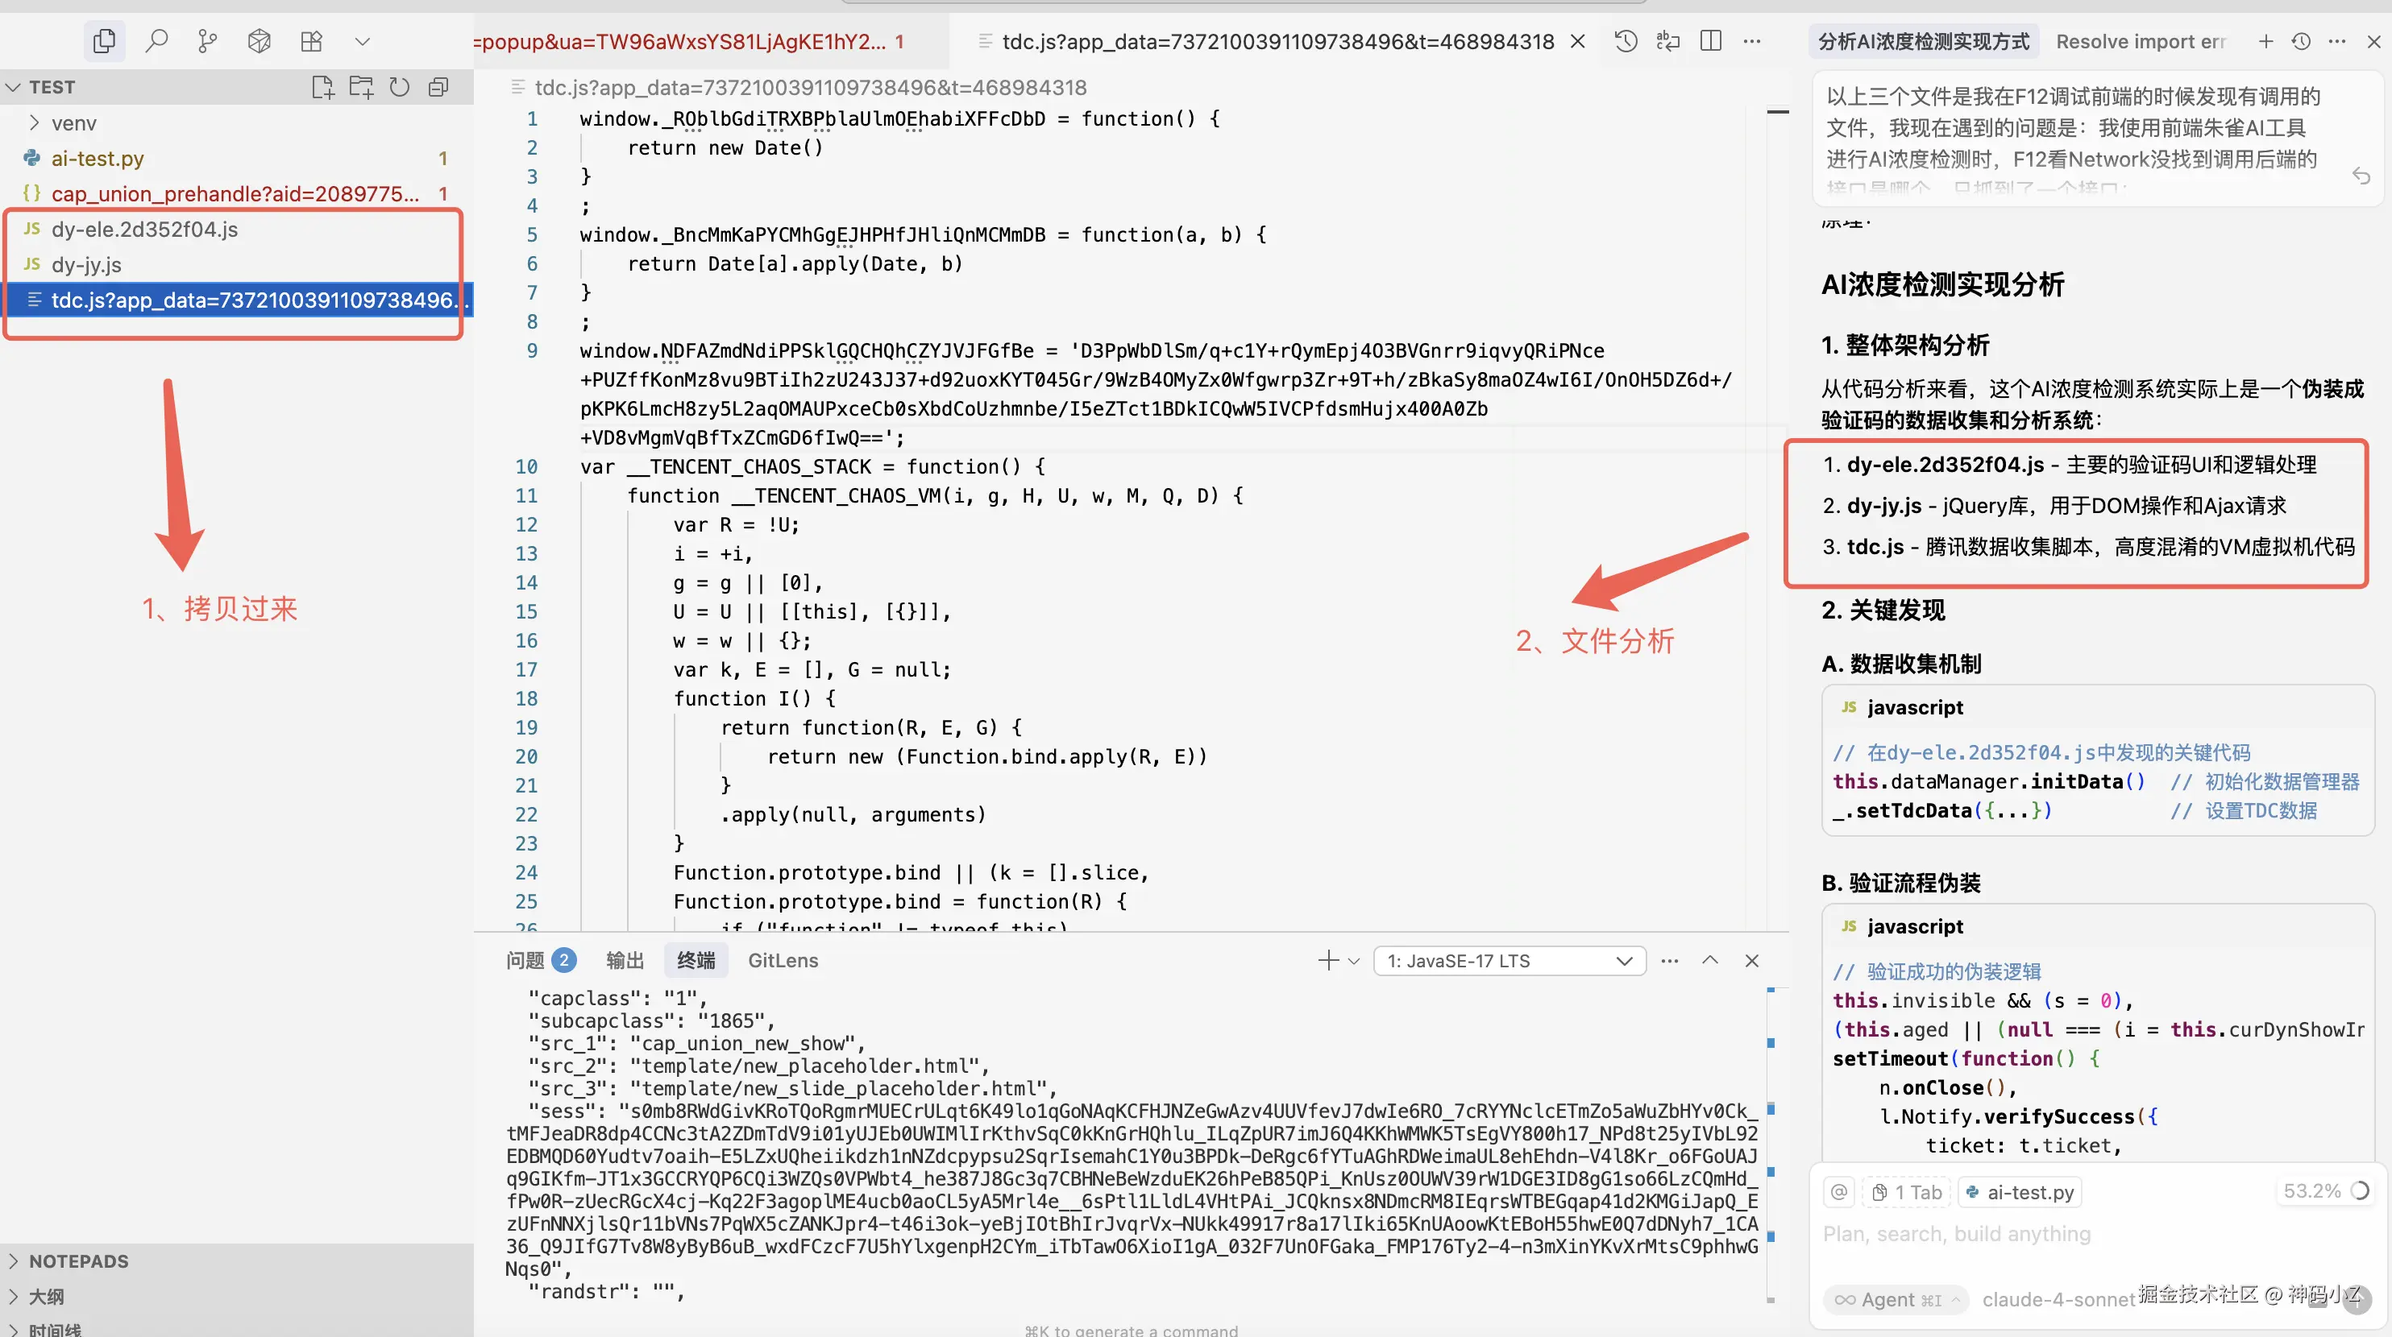The image size is (2392, 1337).
Task: Open the JavaSE-17 LTS terminal dropdown
Action: [1510, 961]
